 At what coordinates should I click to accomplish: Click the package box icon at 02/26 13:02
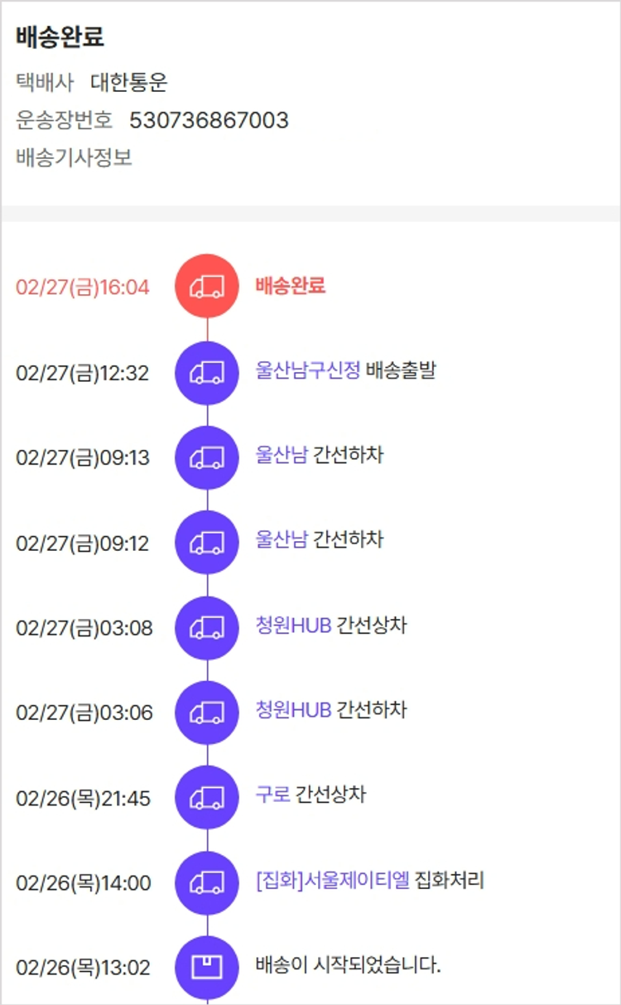(207, 968)
